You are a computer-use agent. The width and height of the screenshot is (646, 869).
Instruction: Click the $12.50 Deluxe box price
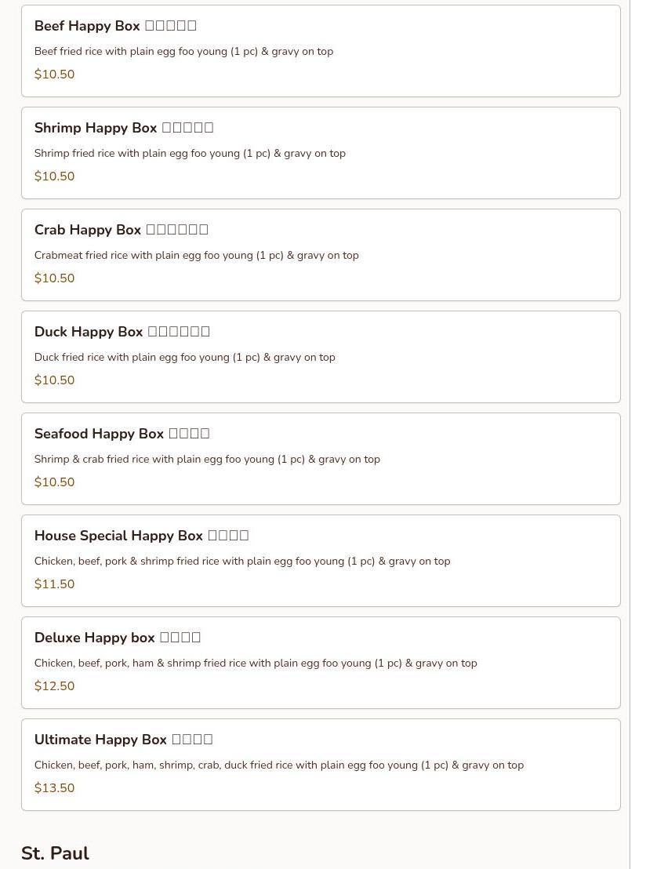(x=54, y=686)
